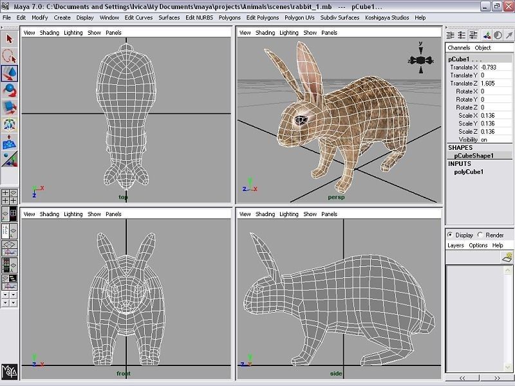
Task: Toggle the Visibility 'on' value
Action: point(496,140)
